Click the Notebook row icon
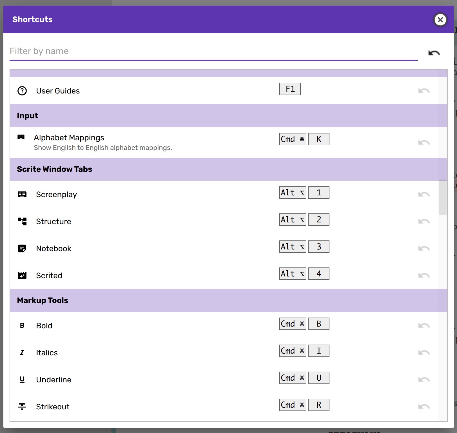 (x=22, y=248)
